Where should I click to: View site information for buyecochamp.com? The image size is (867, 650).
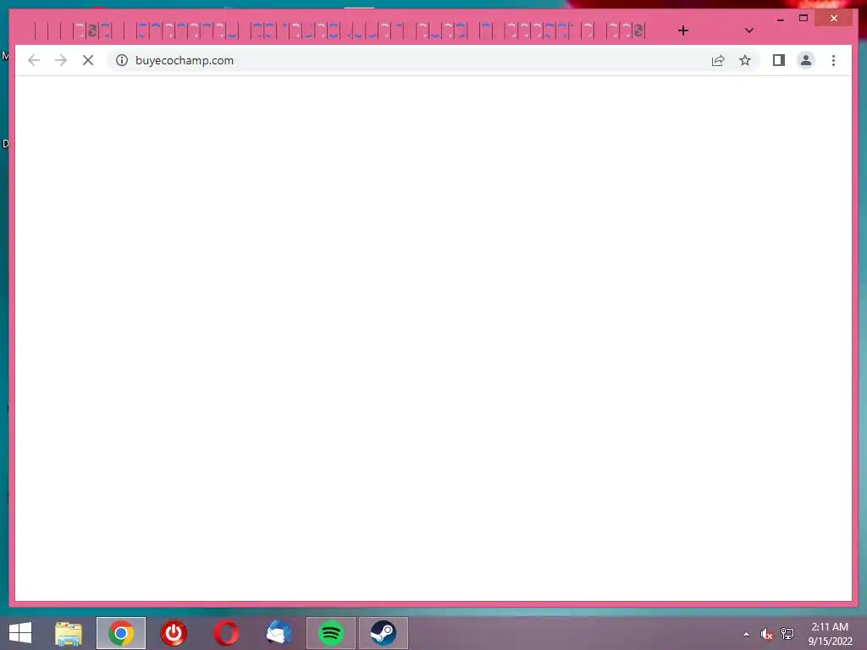tap(122, 60)
